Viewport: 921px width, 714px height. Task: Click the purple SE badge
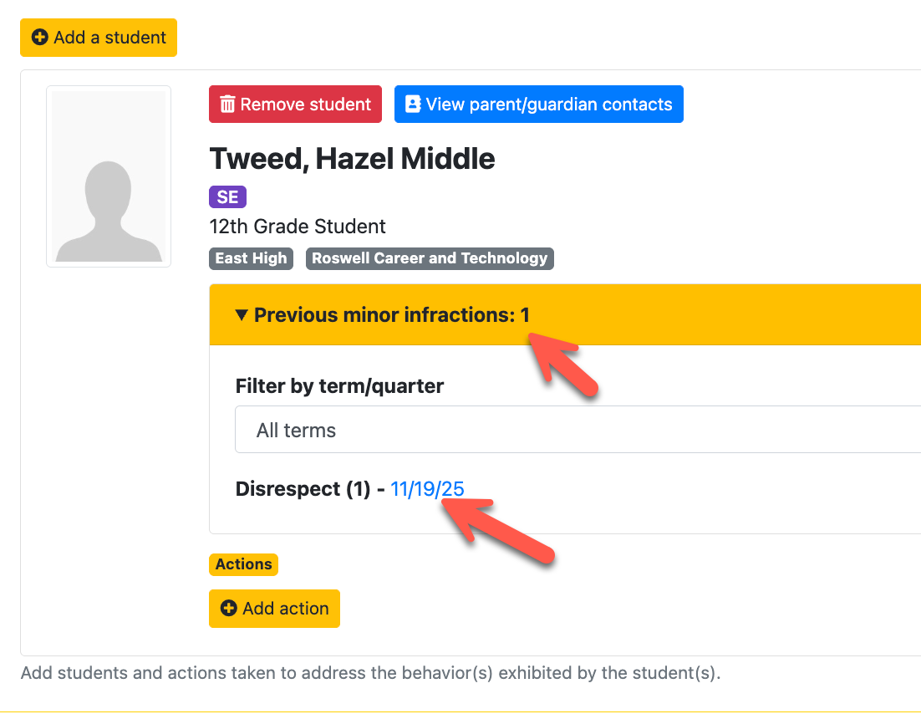pos(227,196)
